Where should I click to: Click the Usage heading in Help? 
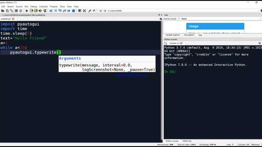coord(194,26)
